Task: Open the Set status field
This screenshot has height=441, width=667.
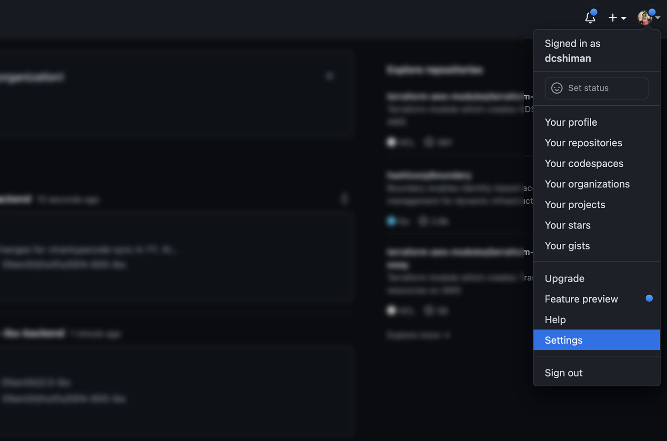Action: pos(596,88)
